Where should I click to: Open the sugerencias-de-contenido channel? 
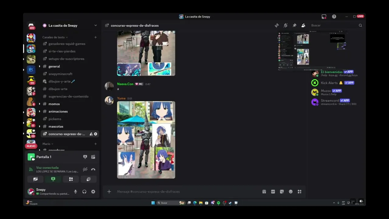coord(70,96)
